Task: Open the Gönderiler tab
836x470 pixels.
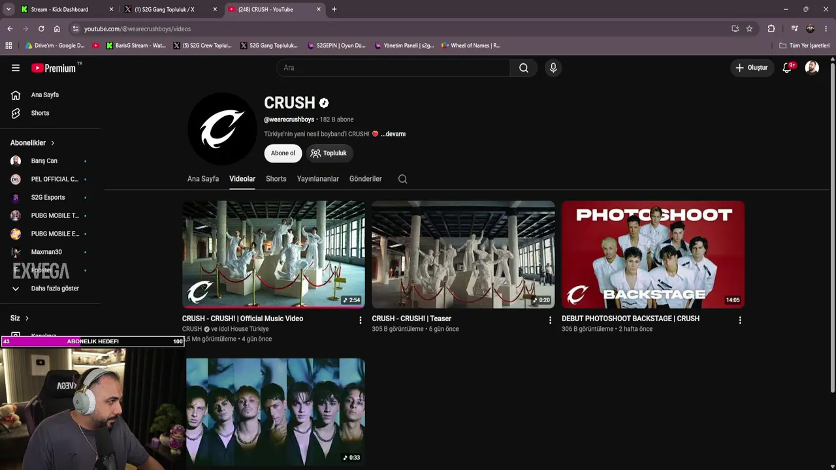Action: [x=366, y=179]
